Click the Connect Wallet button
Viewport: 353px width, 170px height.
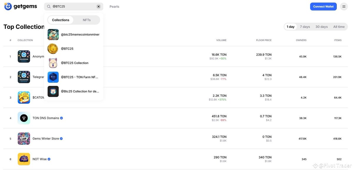point(323,6)
